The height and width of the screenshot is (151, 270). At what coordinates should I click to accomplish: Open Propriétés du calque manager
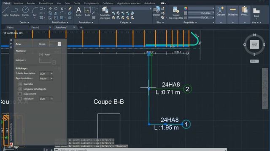tap(105, 13)
